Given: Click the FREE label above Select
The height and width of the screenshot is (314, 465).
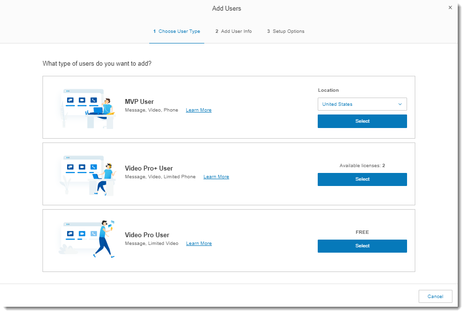Looking at the screenshot, I should pyautogui.click(x=362, y=232).
